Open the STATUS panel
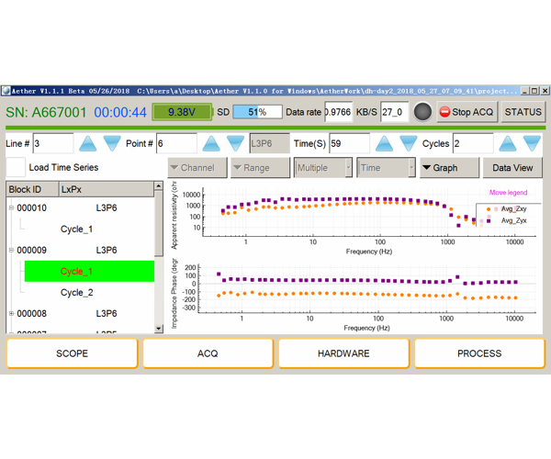 point(523,112)
